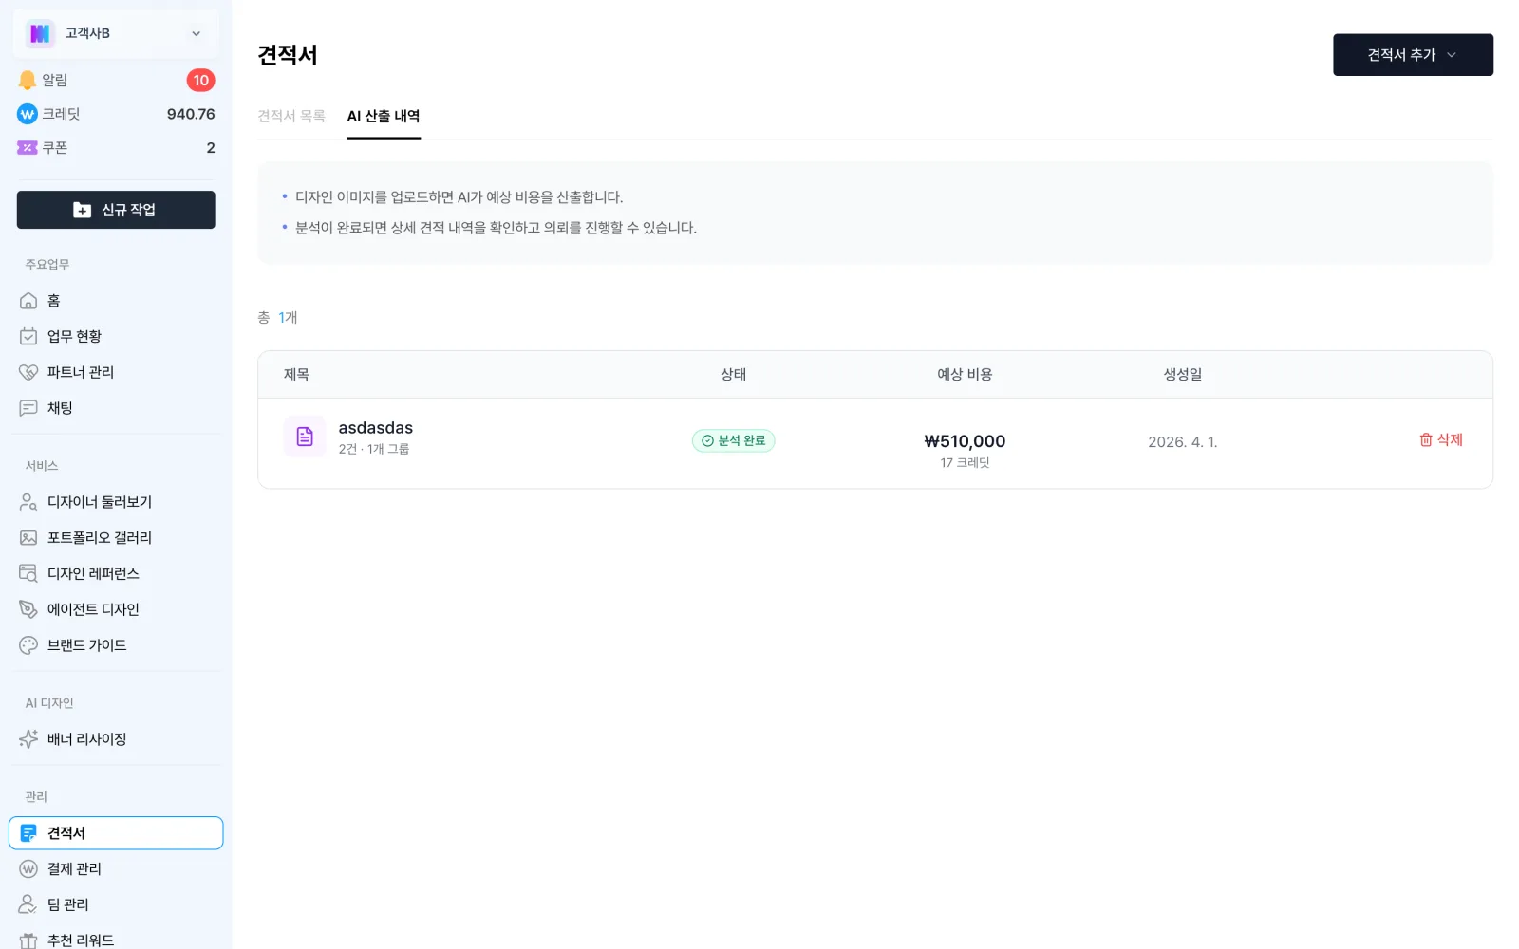Click the red 10 notification badge

tap(200, 81)
